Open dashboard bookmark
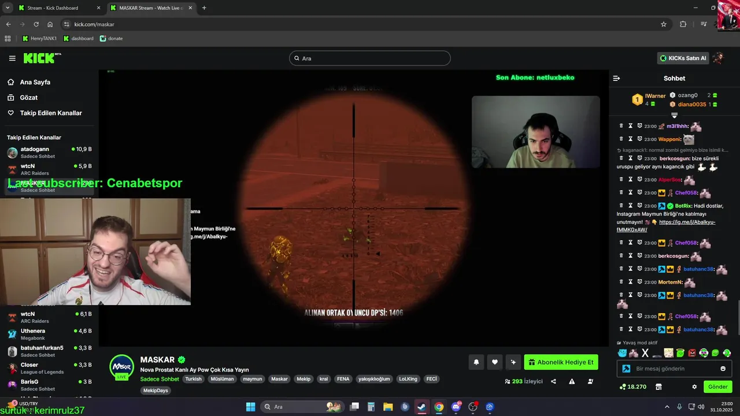 pos(79,39)
